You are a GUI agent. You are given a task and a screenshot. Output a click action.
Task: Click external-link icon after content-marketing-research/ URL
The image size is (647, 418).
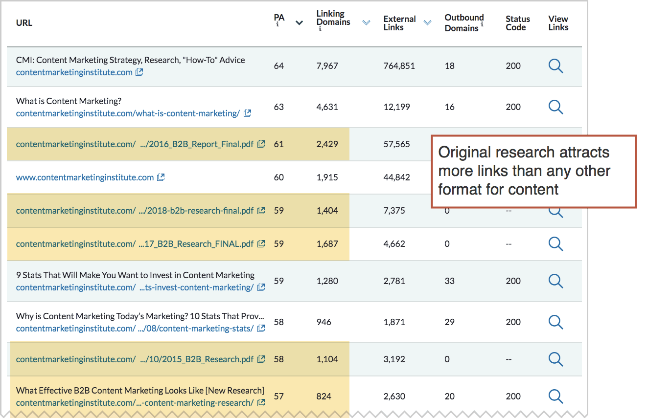tap(261, 403)
